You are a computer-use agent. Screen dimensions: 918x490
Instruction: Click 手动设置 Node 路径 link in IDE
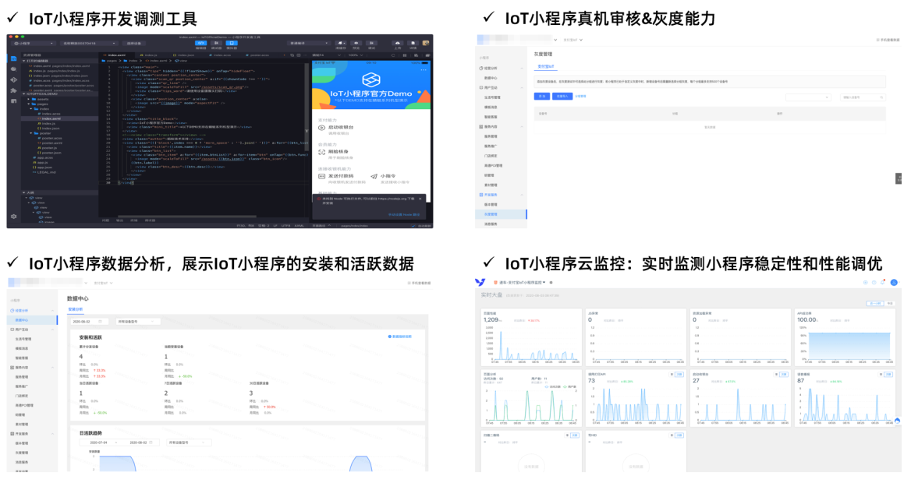(404, 214)
